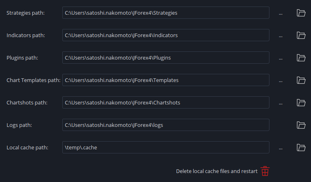Select the Chartshots path input field
The width and height of the screenshot is (311, 182).
click(x=165, y=103)
